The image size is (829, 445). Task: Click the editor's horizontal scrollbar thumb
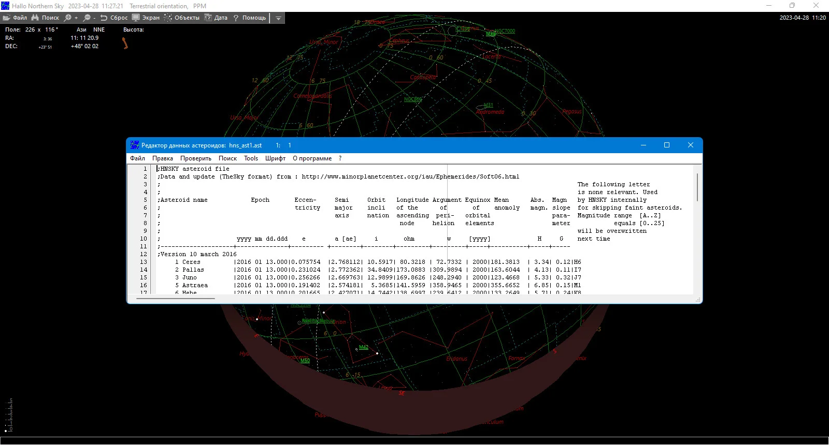[176, 299]
